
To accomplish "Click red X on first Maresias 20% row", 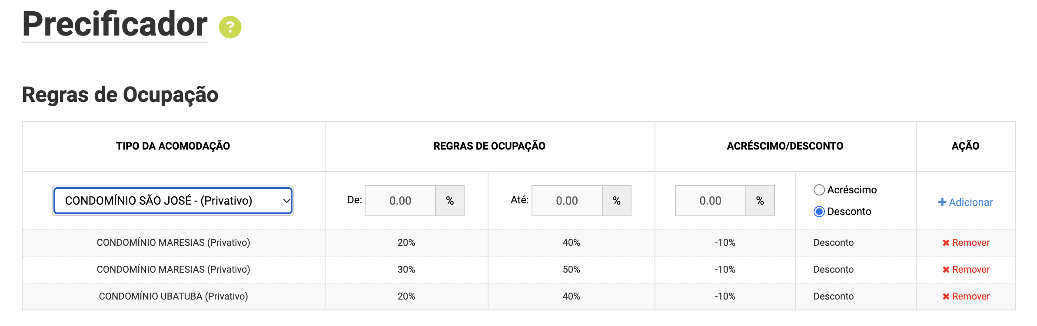I will tap(946, 243).
